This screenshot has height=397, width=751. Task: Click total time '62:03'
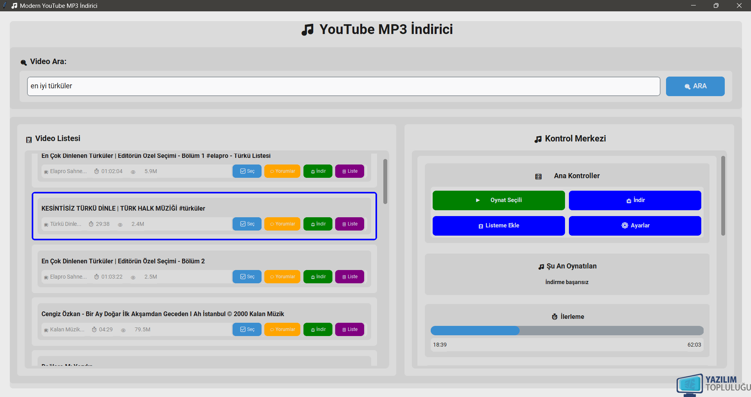pos(694,345)
